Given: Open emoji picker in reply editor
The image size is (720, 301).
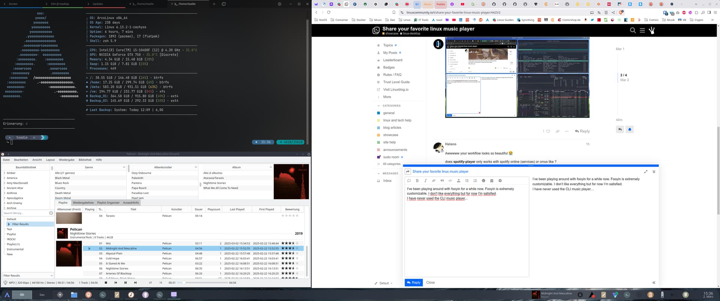Looking at the screenshot, I should point(483,180).
